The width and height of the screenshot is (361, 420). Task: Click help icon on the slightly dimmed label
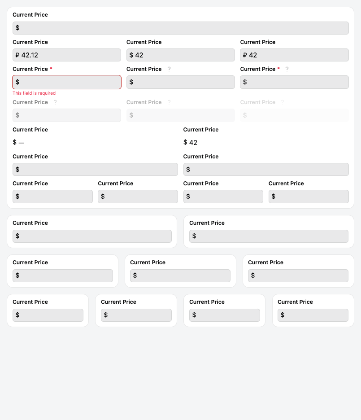click(55, 102)
